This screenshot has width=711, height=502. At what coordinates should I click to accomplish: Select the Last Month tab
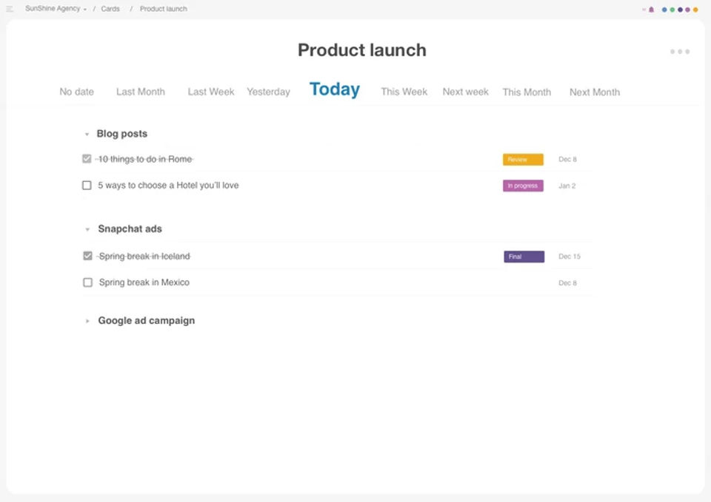(x=141, y=92)
